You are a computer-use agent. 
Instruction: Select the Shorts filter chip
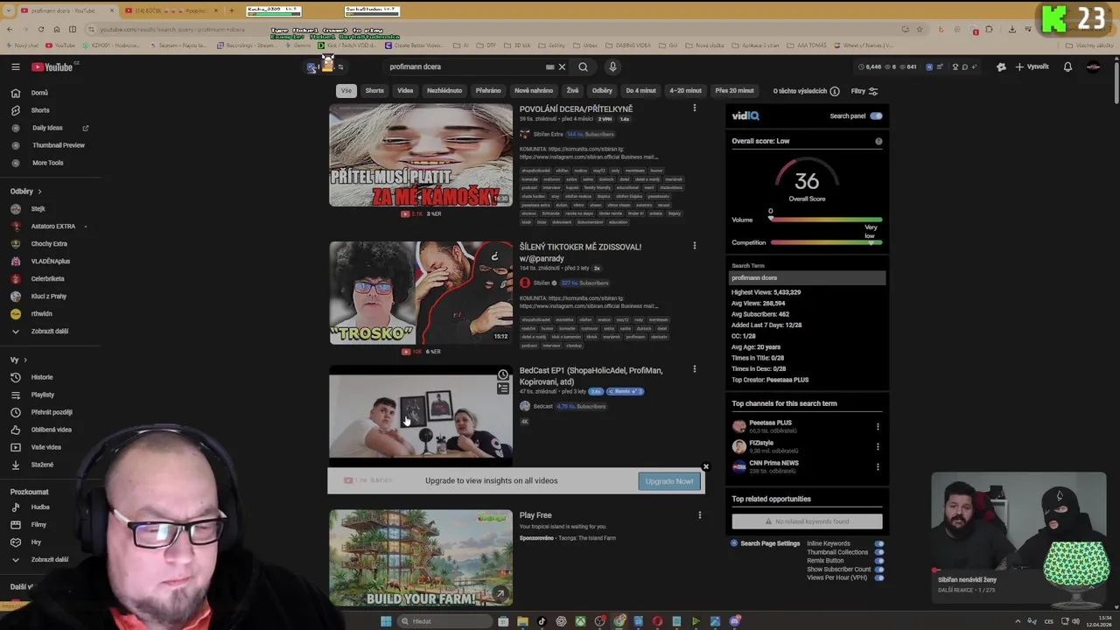click(374, 91)
